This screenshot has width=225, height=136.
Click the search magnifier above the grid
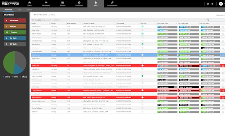[208, 20]
